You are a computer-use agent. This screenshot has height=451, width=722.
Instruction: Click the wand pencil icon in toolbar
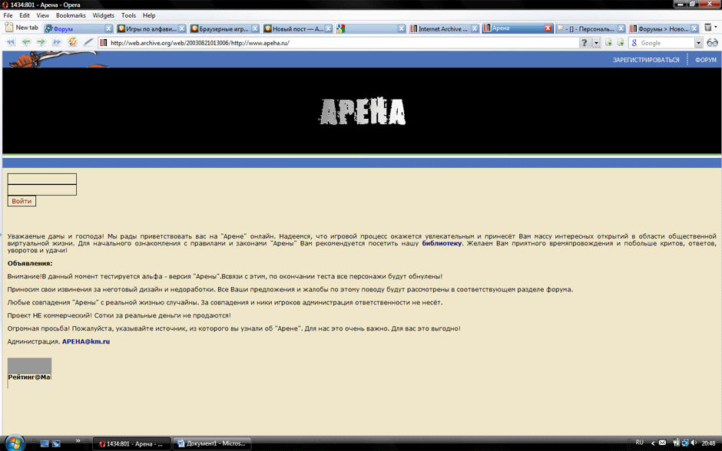pos(88,42)
